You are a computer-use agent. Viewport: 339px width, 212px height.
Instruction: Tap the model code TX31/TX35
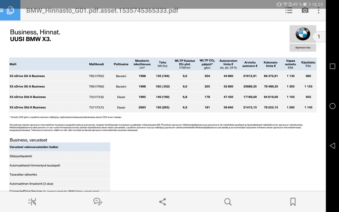coord(96,97)
